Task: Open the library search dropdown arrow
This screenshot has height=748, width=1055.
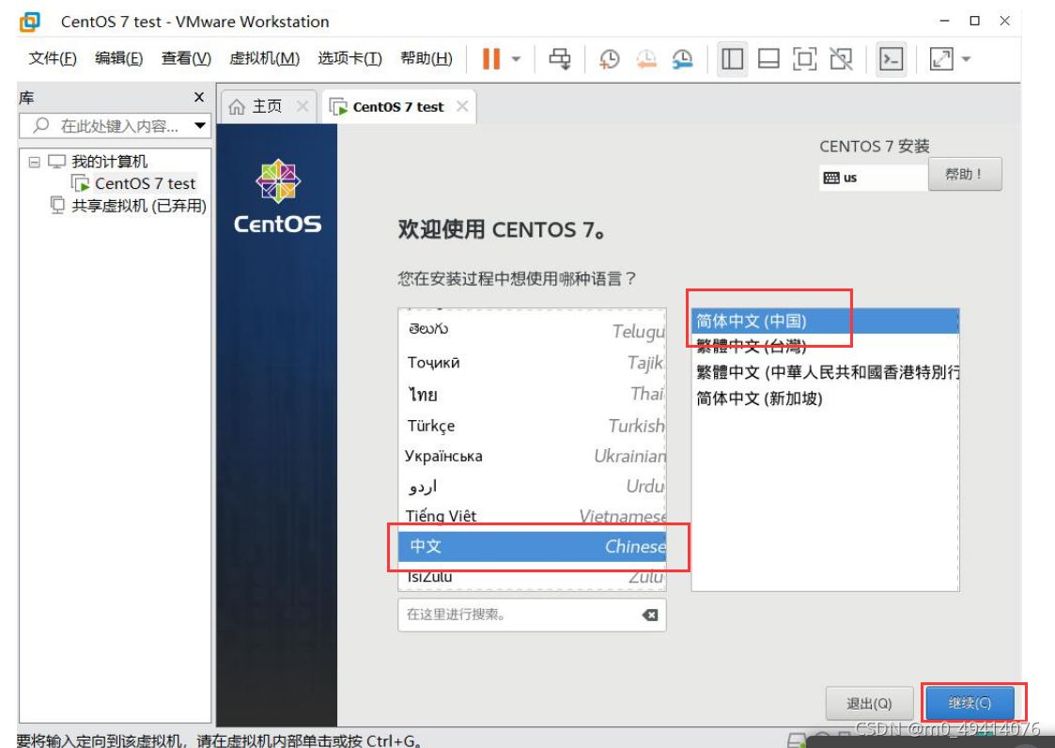Action: [200, 126]
